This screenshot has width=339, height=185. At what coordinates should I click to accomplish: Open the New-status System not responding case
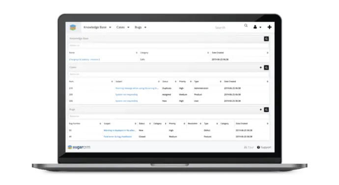[126, 101]
